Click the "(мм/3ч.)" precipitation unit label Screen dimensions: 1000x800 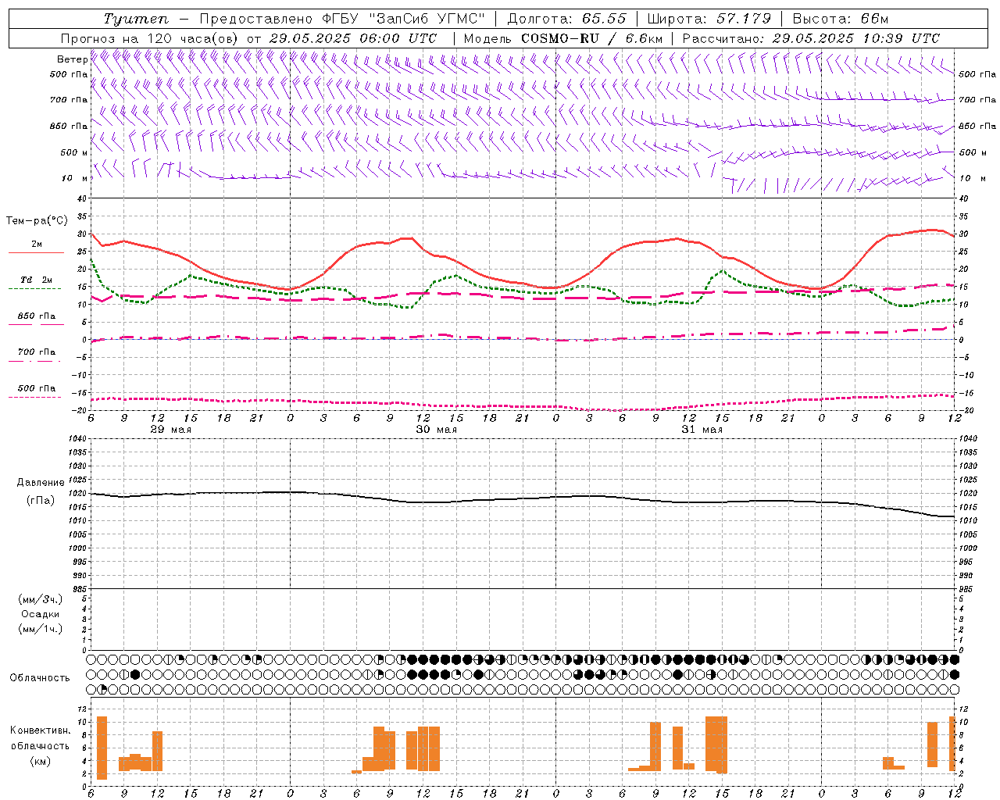click(41, 599)
